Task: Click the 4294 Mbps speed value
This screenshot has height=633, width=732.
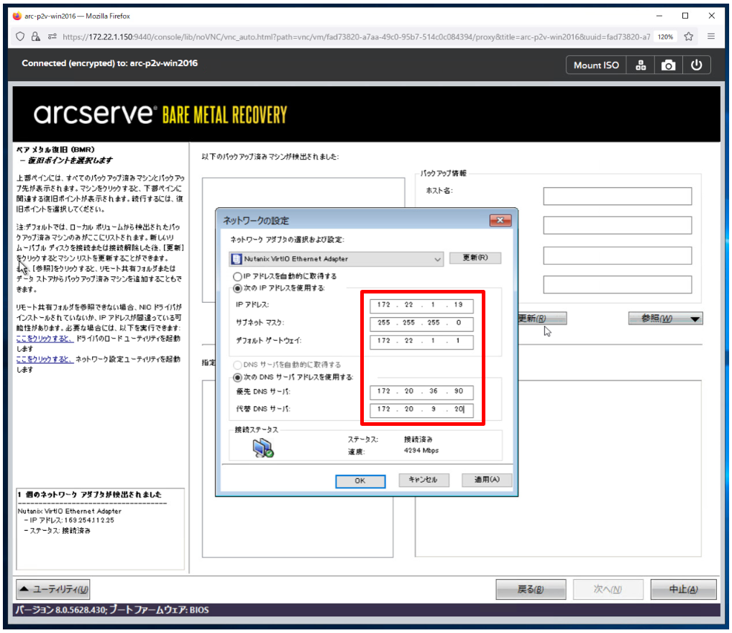Action: click(421, 451)
